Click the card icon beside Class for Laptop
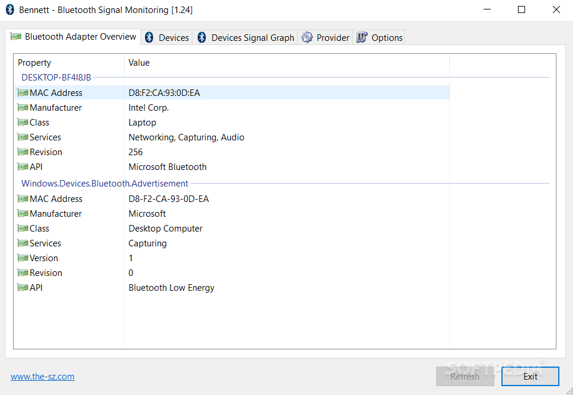Screen dimensions: 573x395 [x=23, y=123]
